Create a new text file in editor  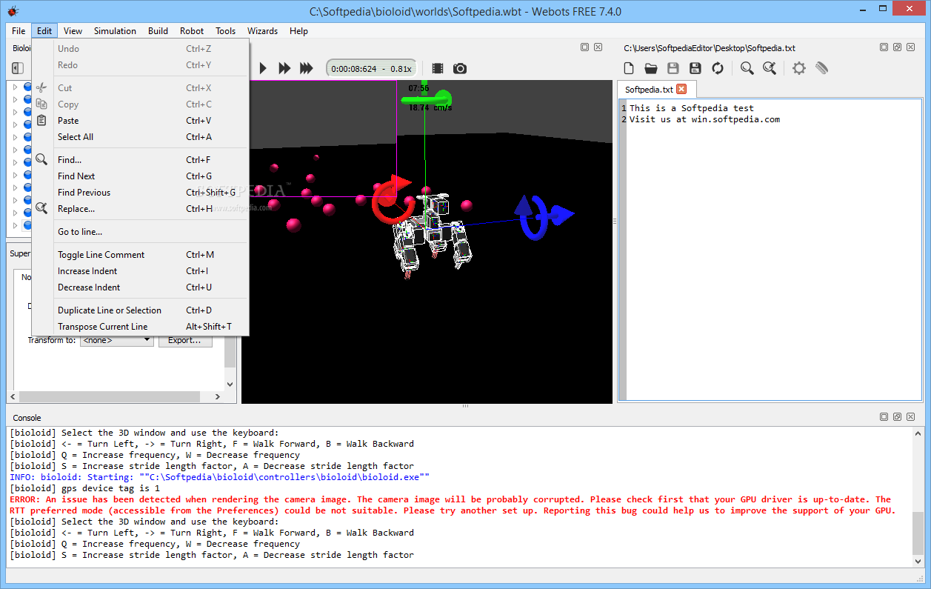point(629,68)
